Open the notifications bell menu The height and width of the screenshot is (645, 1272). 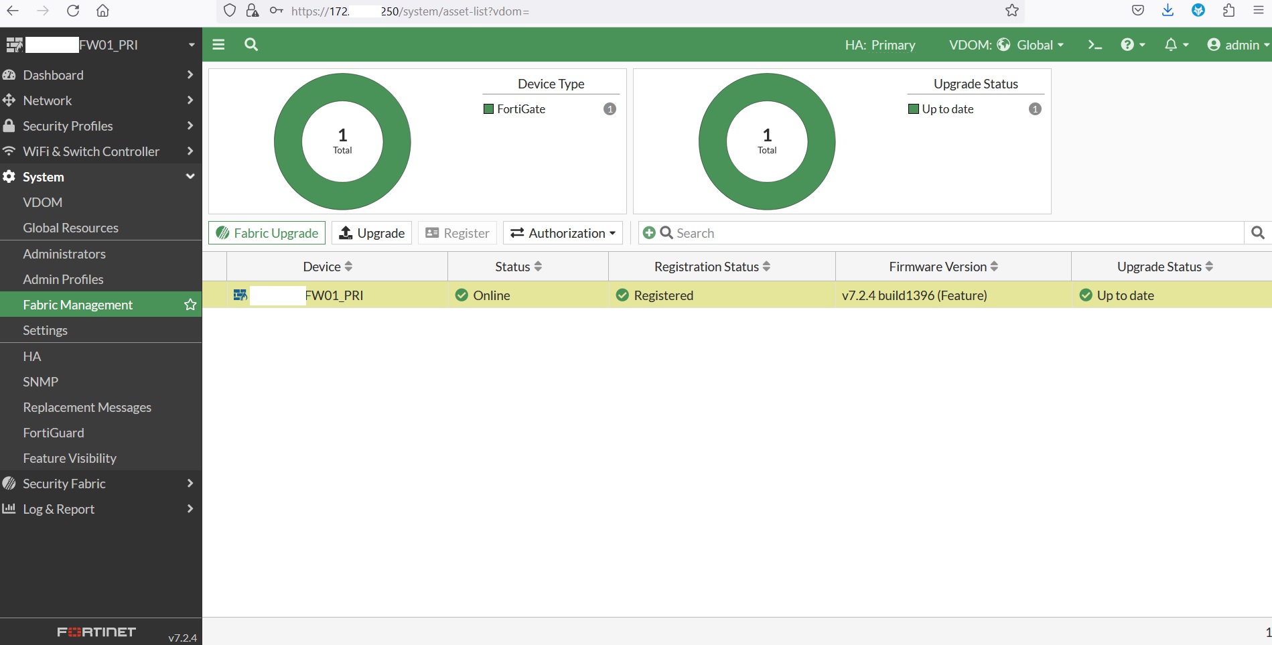point(1176,45)
